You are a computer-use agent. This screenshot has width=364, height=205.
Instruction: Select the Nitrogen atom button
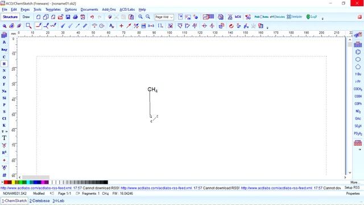point(4,71)
